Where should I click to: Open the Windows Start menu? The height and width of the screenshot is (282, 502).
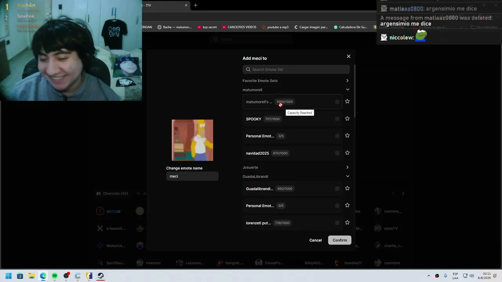pyautogui.click(x=8, y=276)
